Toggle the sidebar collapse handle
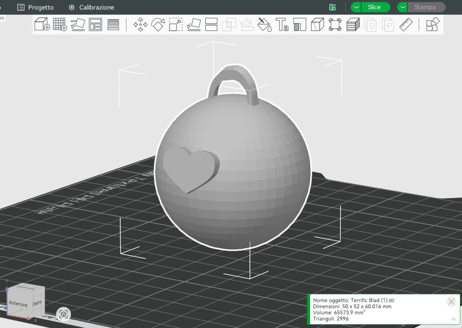The height and width of the screenshot is (328, 462). (2, 18)
